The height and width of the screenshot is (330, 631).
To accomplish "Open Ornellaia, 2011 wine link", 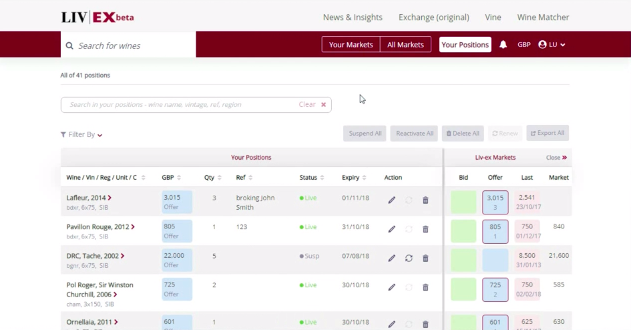I will 91,322.
